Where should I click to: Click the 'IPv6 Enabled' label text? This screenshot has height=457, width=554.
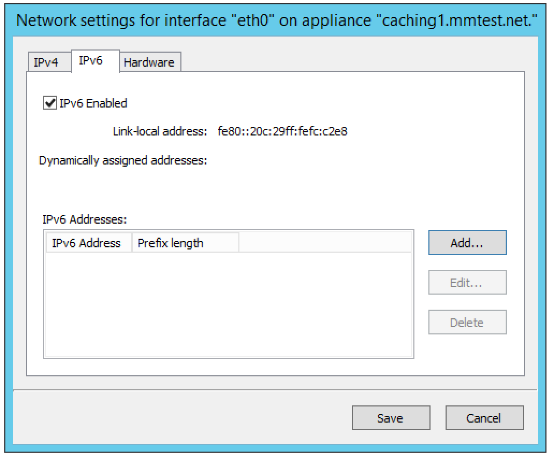[93, 103]
